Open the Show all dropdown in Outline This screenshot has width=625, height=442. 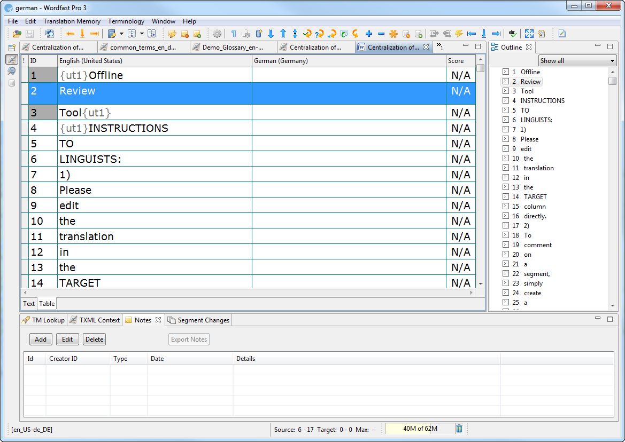pos(577,61)
